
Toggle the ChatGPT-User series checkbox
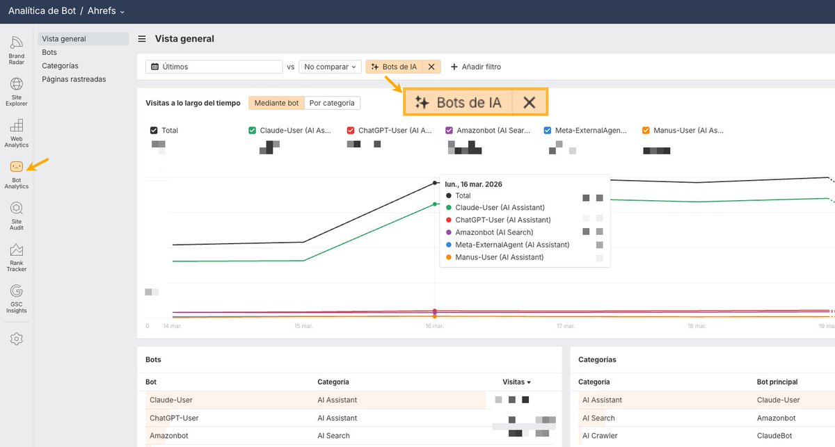[351, 130]
